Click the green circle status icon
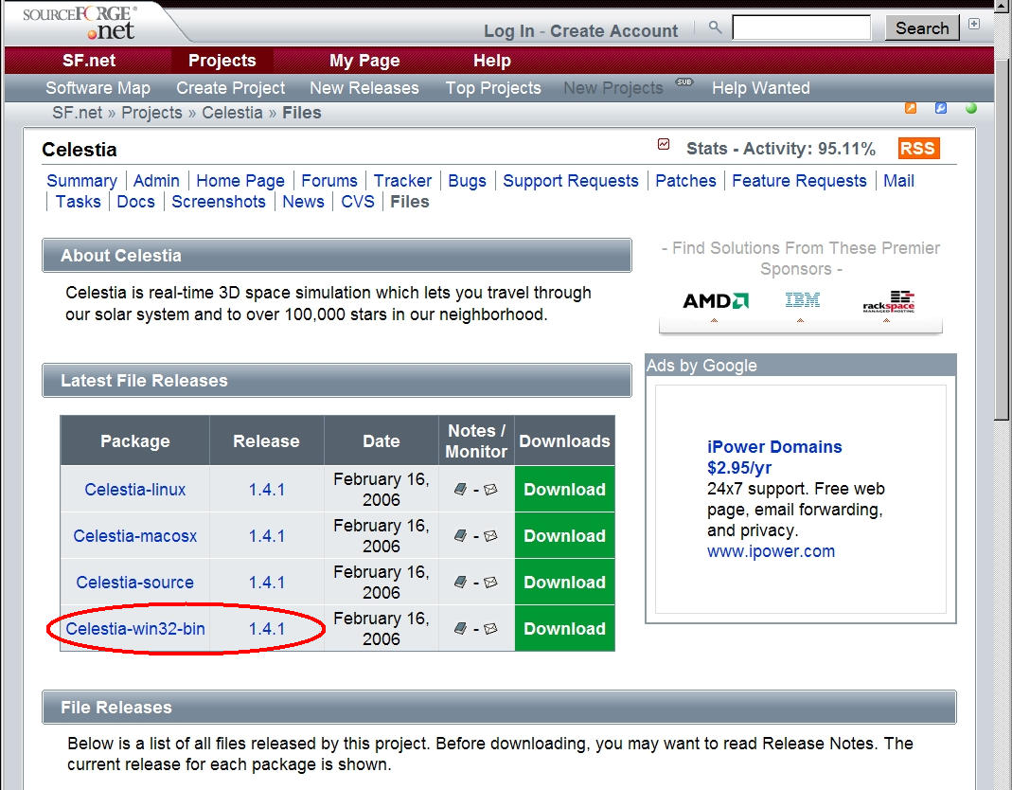The image size is (1012, 790). pyautogui.click(x=970, y=108)
